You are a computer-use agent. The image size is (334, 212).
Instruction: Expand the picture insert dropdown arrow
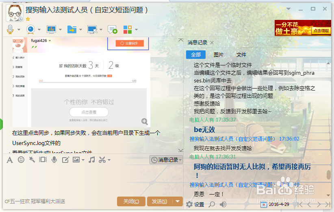[83, 160]
